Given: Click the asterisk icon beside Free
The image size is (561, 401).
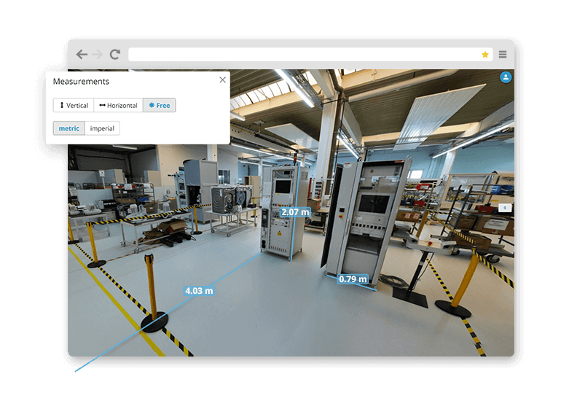Looking at the screenshot, I should (x=151, y=106).
